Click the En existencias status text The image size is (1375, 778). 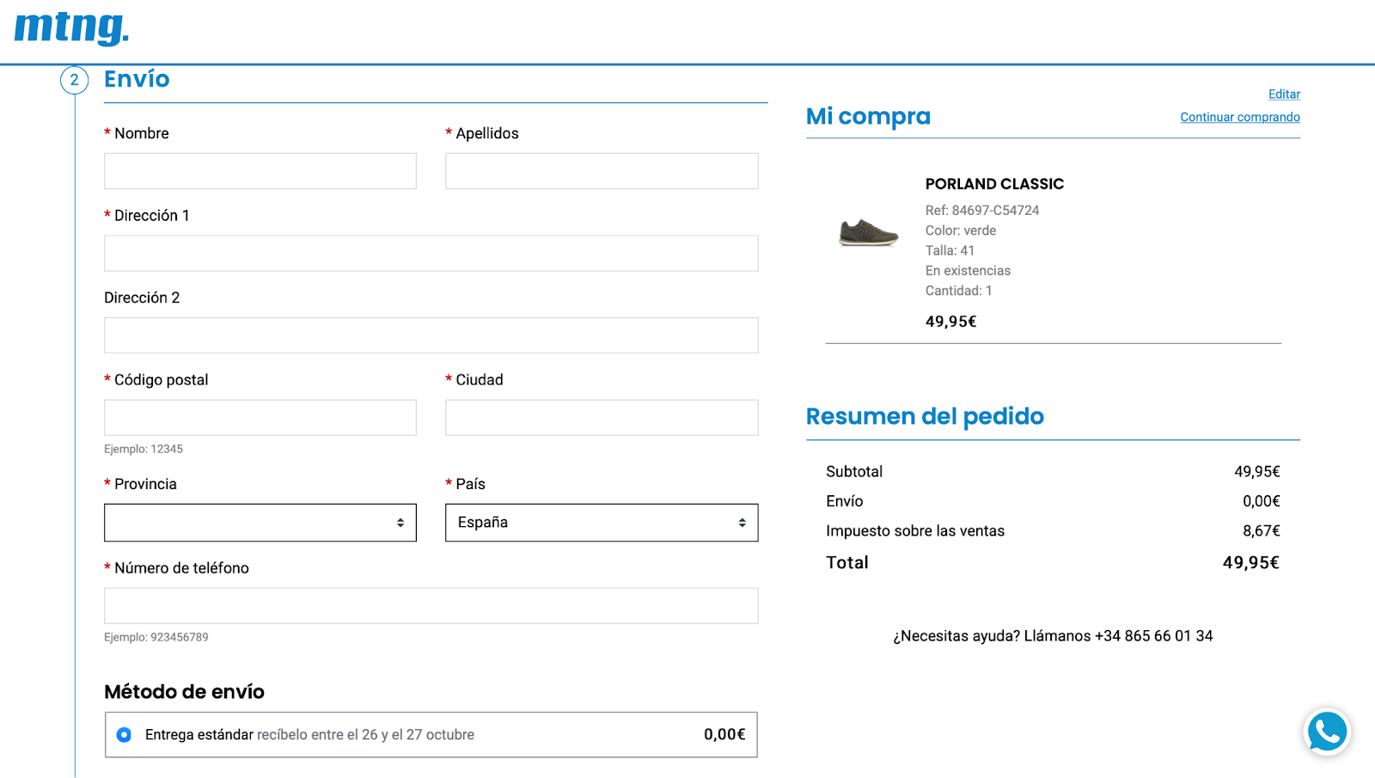968,271
